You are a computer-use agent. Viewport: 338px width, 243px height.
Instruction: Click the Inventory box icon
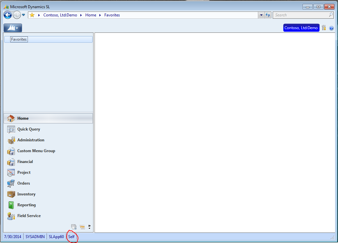pos(11,194)
